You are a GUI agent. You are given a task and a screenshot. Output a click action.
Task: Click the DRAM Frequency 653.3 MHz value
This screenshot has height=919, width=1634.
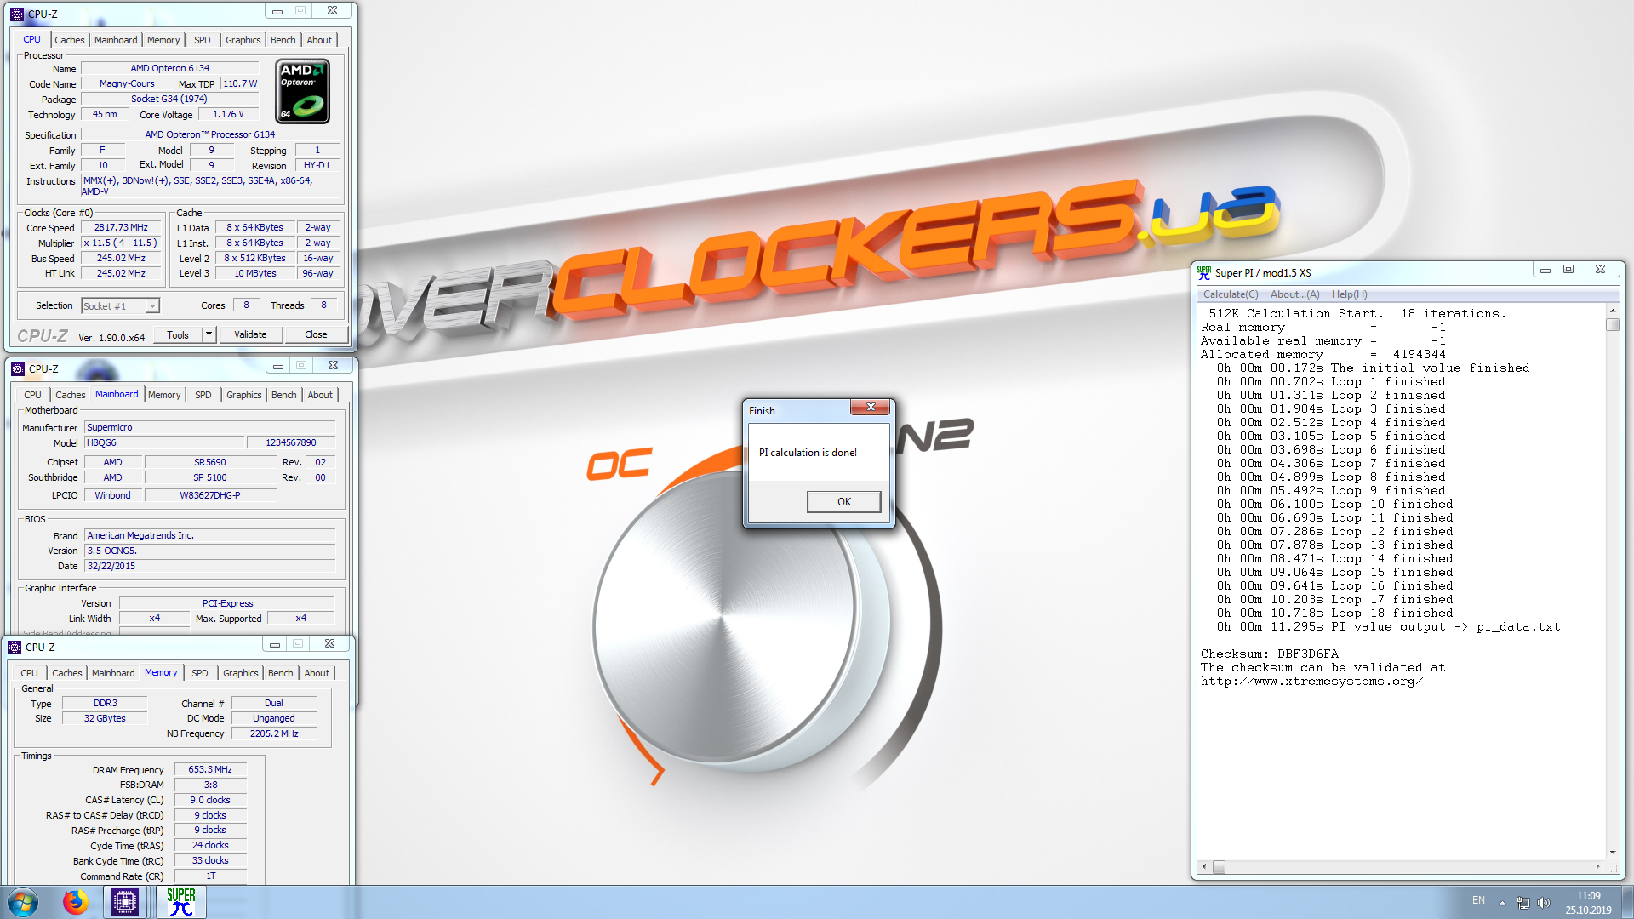pos(210,769)
